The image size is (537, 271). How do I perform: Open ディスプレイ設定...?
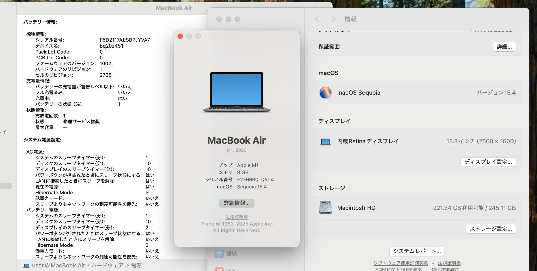(488, 162)
